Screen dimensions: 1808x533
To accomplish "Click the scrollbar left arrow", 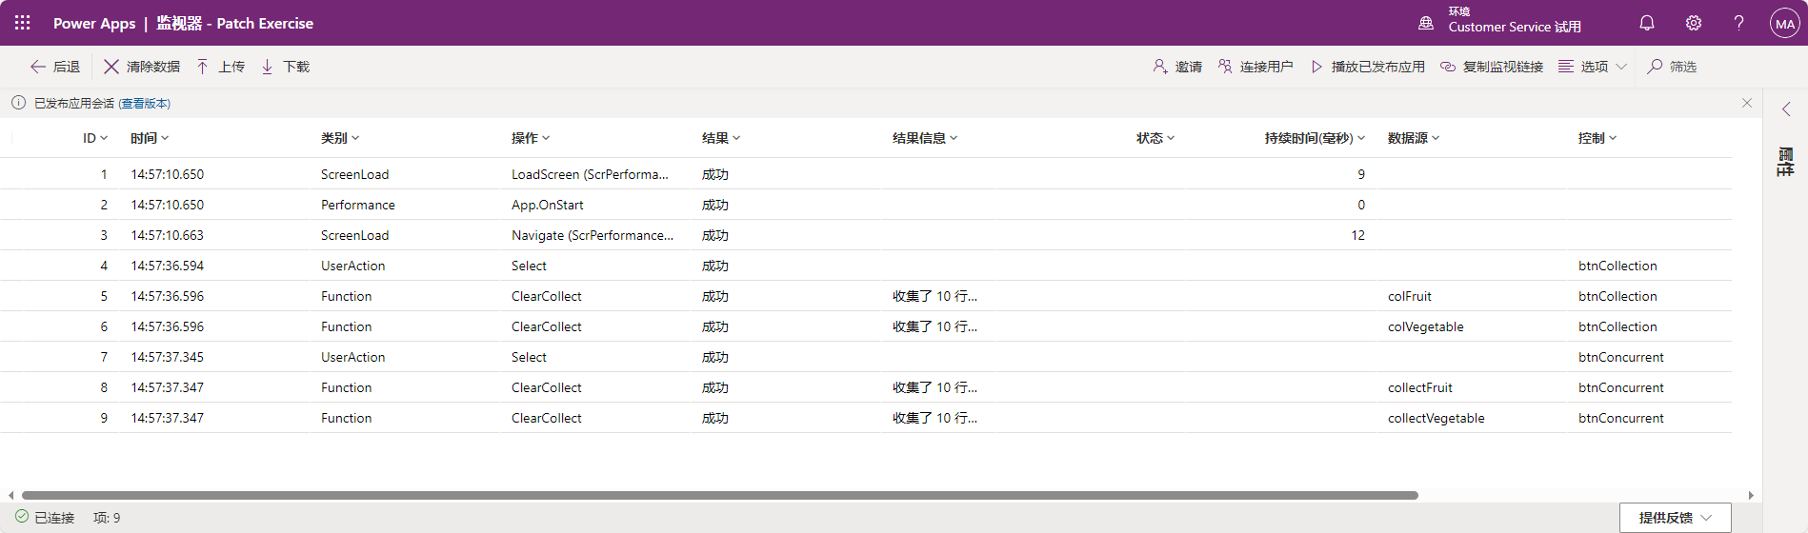I will pyautogui.click(x=10, y=495).
